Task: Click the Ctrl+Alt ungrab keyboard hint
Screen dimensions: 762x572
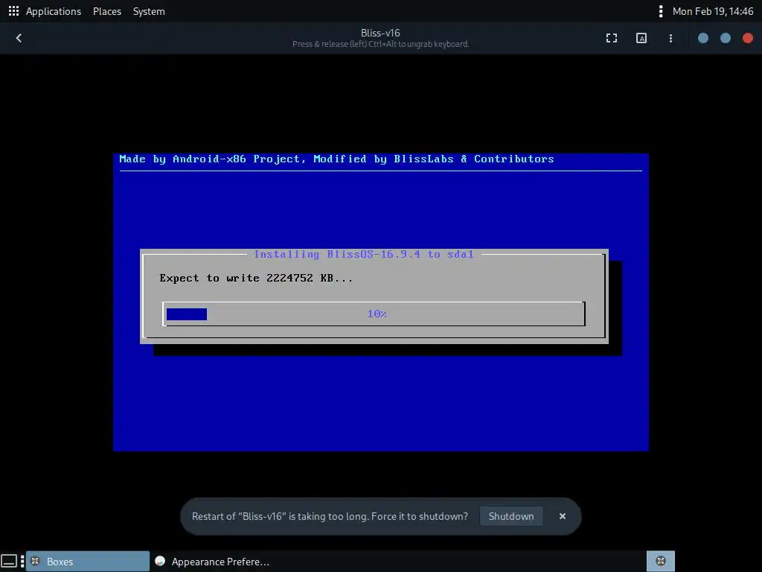Action: (380, 44)
